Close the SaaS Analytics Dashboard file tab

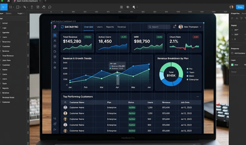click(40, 1)
